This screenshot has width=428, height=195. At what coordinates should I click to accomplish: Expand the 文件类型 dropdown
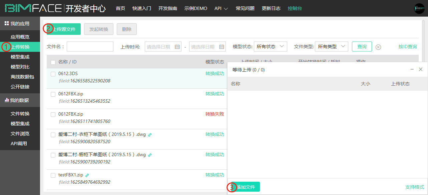[331, 47]
